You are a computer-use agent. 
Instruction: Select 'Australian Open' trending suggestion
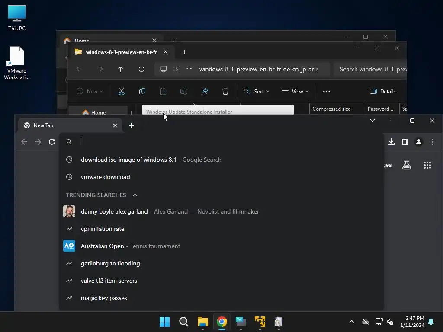tap(221, 246)
